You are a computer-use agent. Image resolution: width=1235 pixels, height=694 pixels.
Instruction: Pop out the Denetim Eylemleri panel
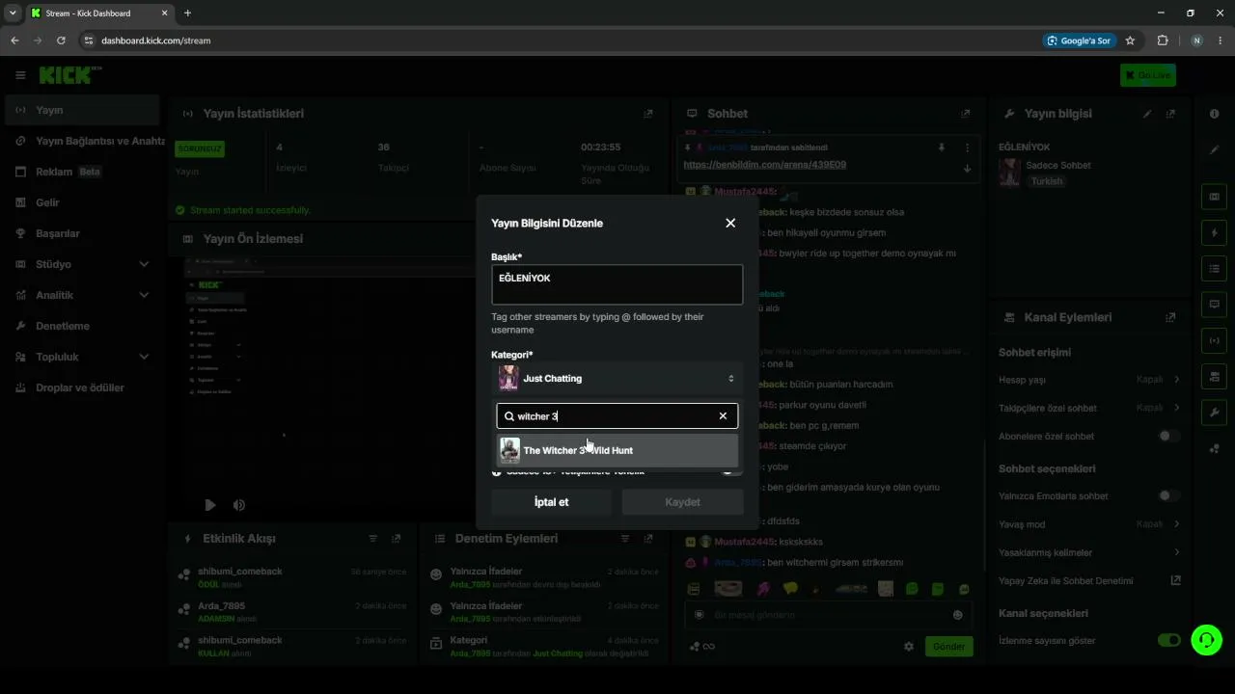[x=648, y=539]
